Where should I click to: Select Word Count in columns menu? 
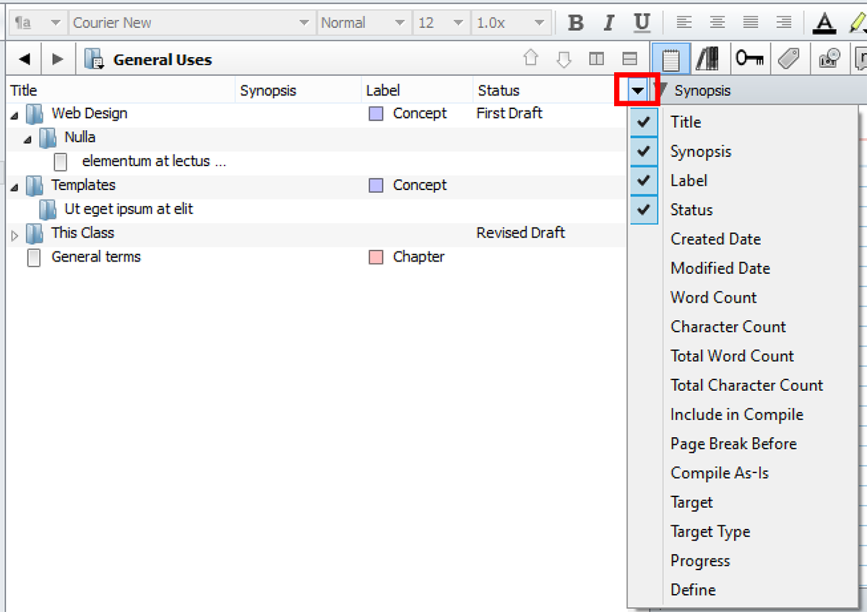click(x=713, y=298)
